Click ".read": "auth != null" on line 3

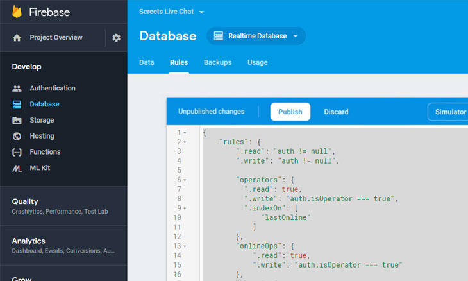(284, 151)
